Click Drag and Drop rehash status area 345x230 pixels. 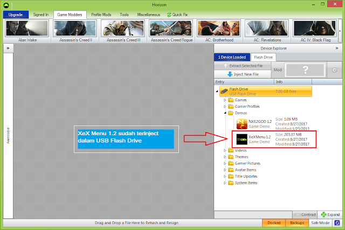click(x=136, y=223)
